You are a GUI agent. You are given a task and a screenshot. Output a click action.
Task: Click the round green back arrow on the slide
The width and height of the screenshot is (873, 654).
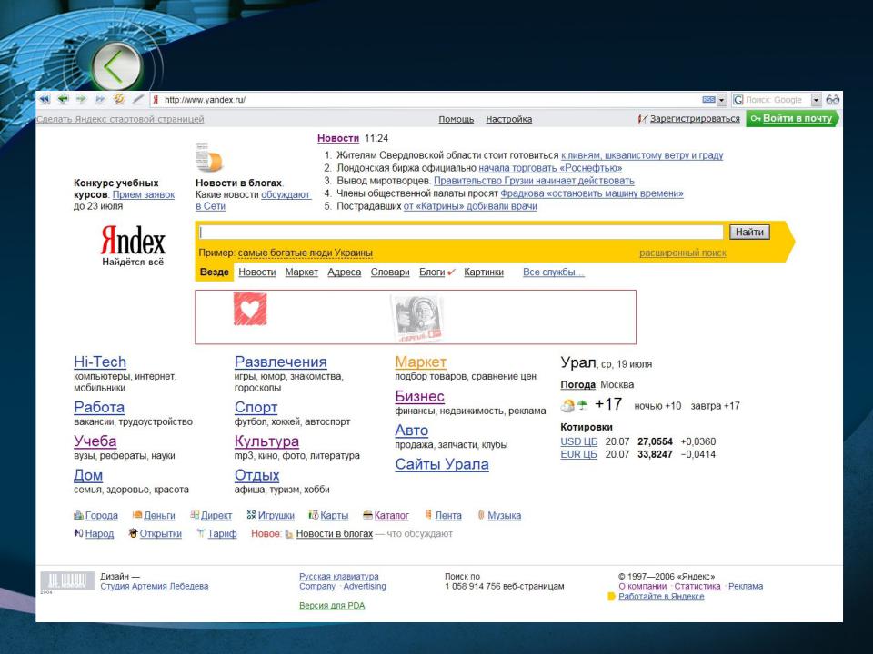tap(116, 66)
